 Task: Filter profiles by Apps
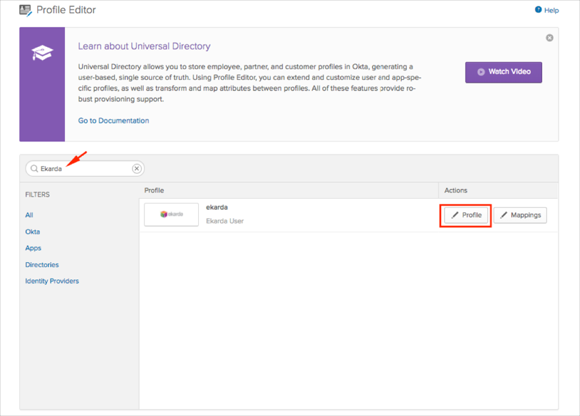tap(33, 248)
